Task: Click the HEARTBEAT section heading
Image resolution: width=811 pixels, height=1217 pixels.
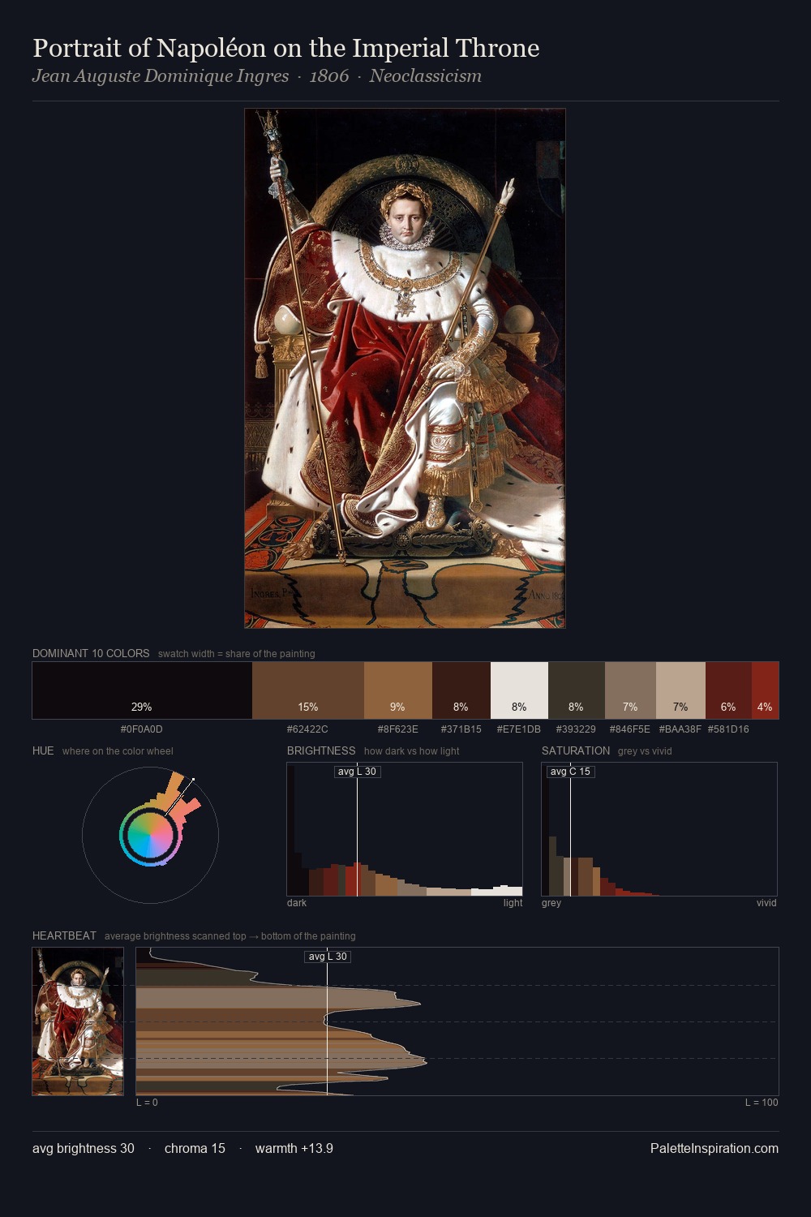Action: (64, 935)
